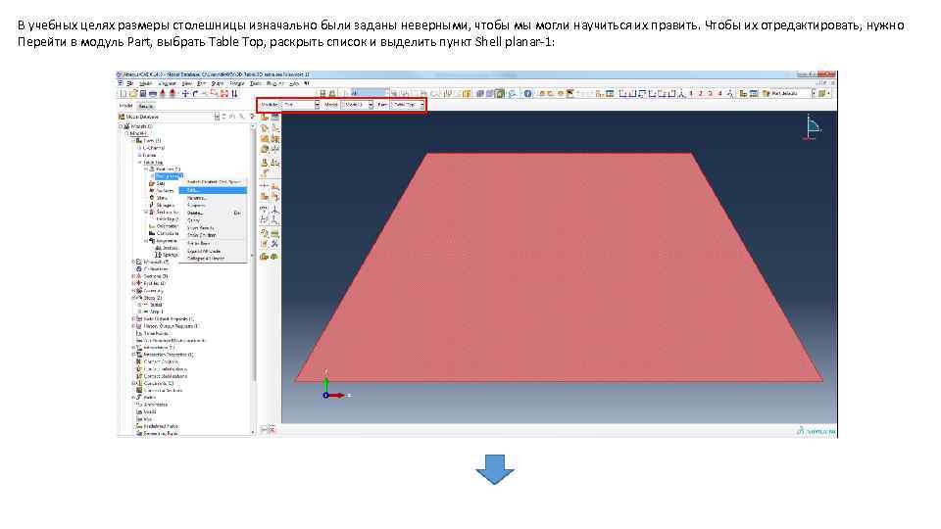
Task: Click the Create Part toolbox icon
Action: tap(264, 117)
